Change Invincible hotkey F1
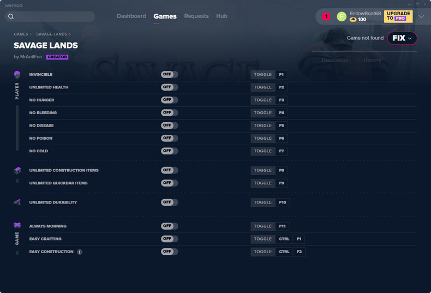The width and height of the screenshot is (431, 293). (281, 75)
